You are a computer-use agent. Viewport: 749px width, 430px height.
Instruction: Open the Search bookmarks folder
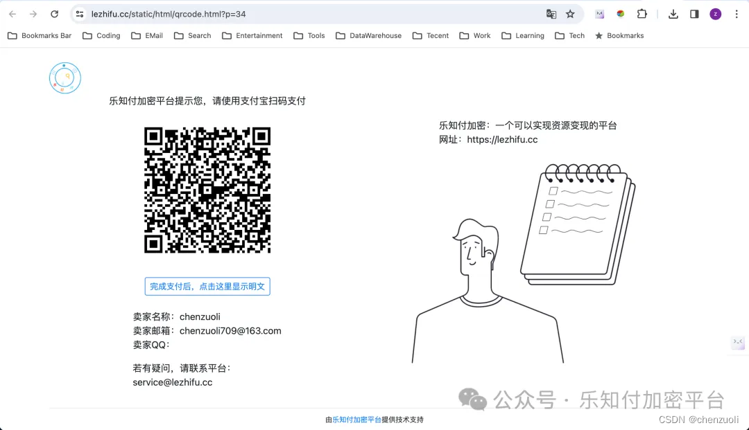[x=193, y=36]
